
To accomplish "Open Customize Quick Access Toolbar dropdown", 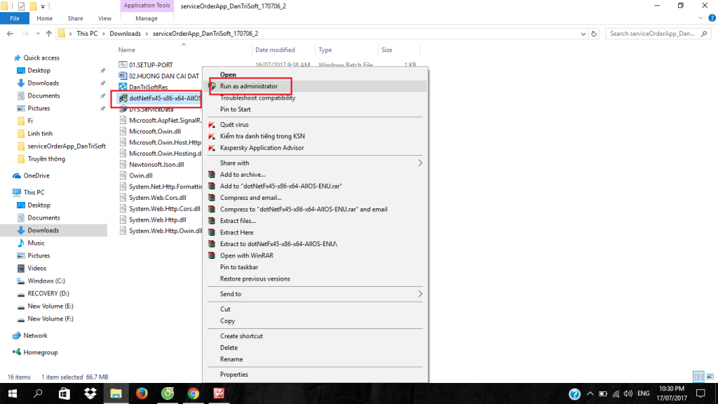I will [43, 6].
